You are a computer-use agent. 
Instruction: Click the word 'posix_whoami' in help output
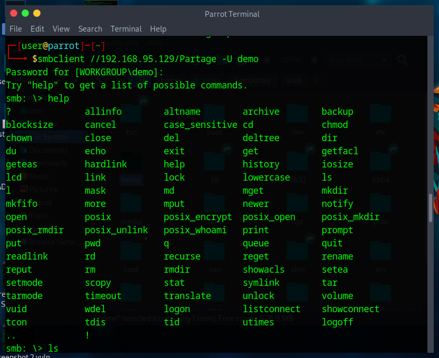[x=195, y=230]
